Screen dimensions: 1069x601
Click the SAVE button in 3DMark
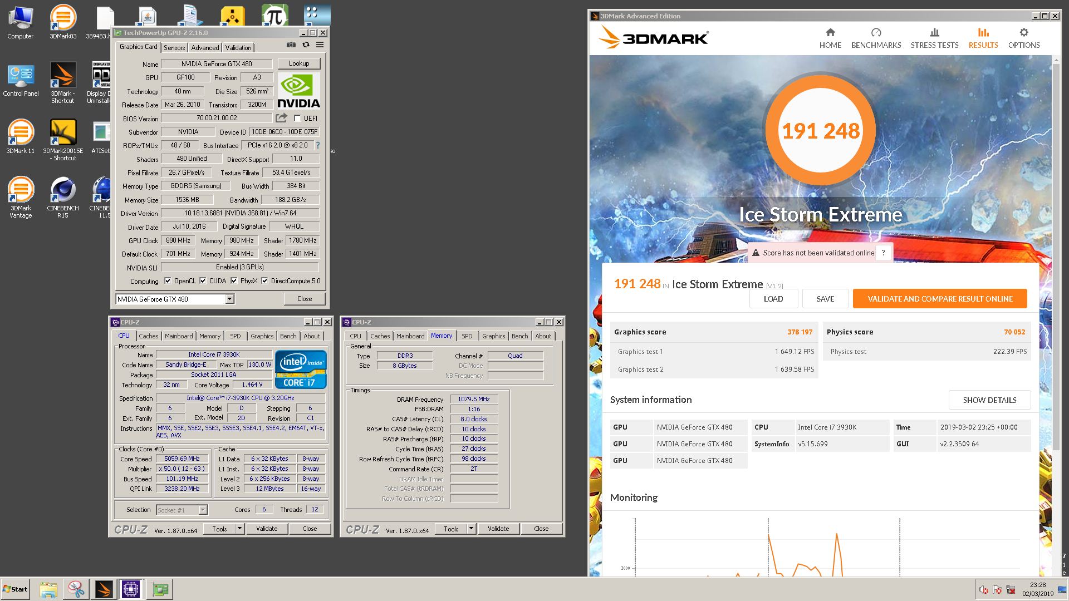click(825, 299)
